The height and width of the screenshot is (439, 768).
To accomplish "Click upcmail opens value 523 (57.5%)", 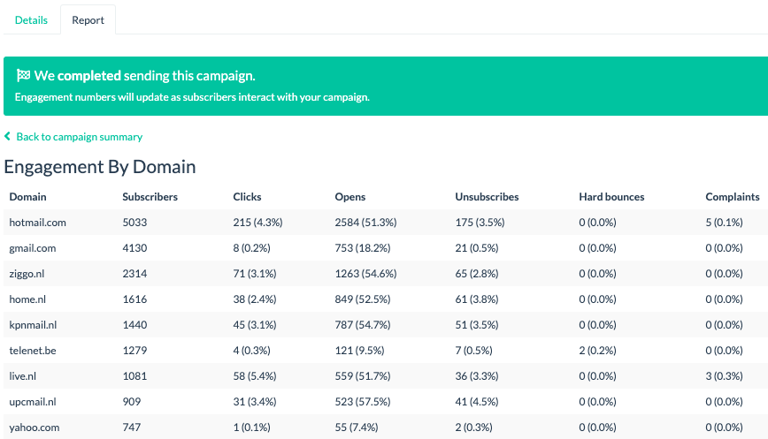I will pyautogui.click(x=363, y=402).
